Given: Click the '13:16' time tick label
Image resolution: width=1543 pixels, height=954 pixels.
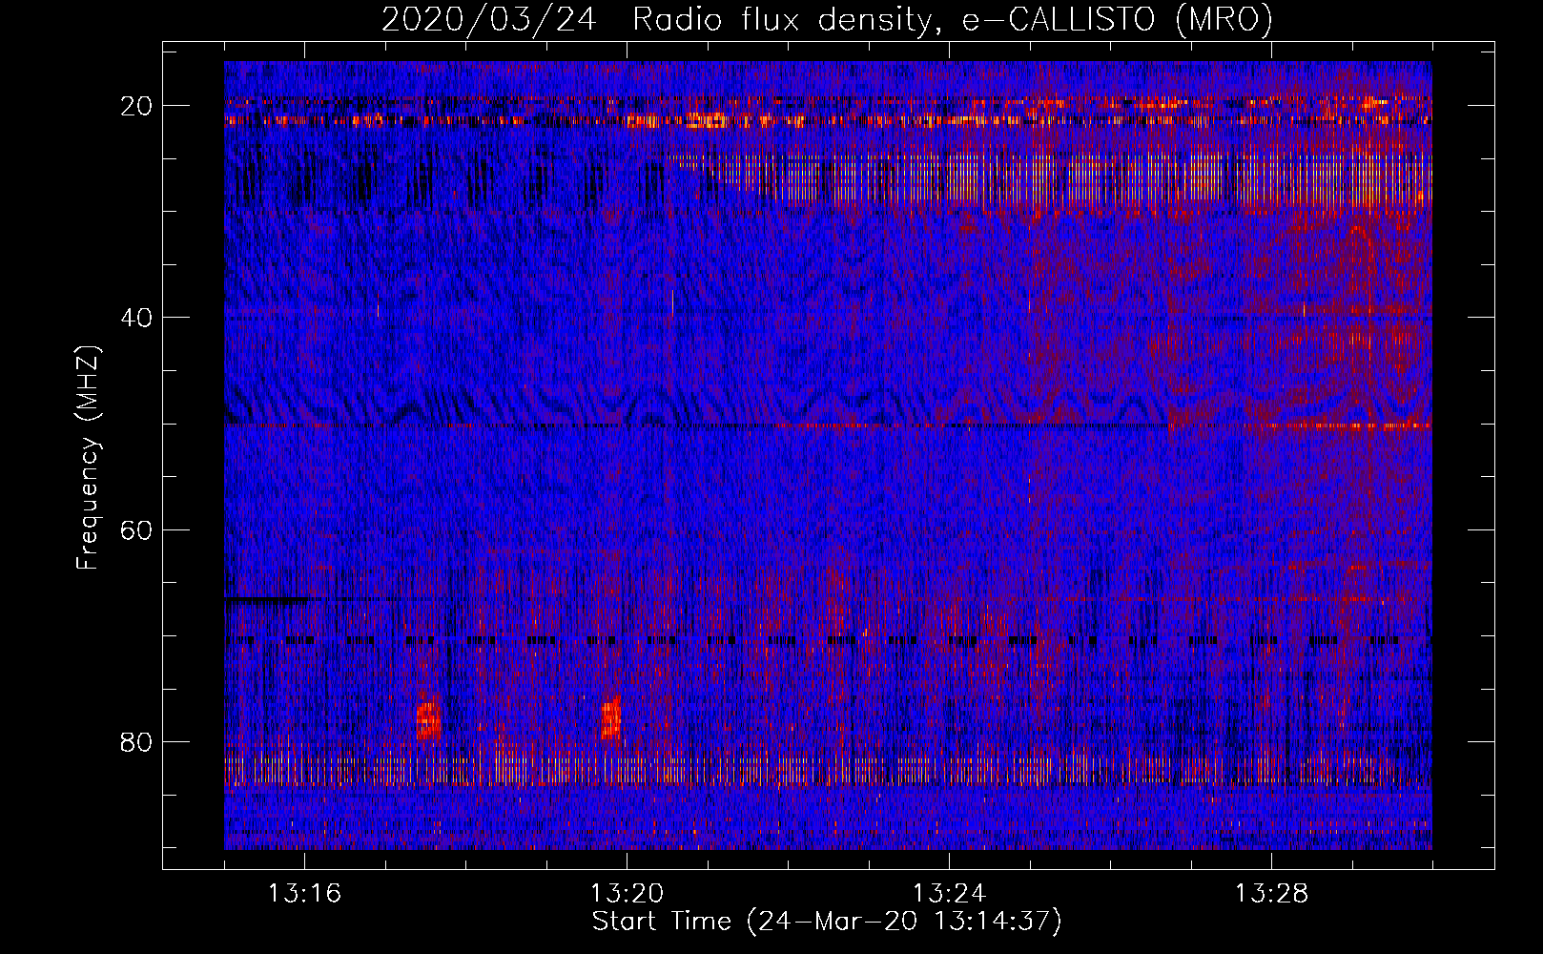Looking at the screenshot, I should coord(305,894).
